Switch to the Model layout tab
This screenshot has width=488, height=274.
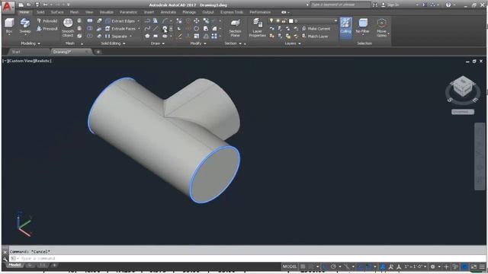point(14,265)
